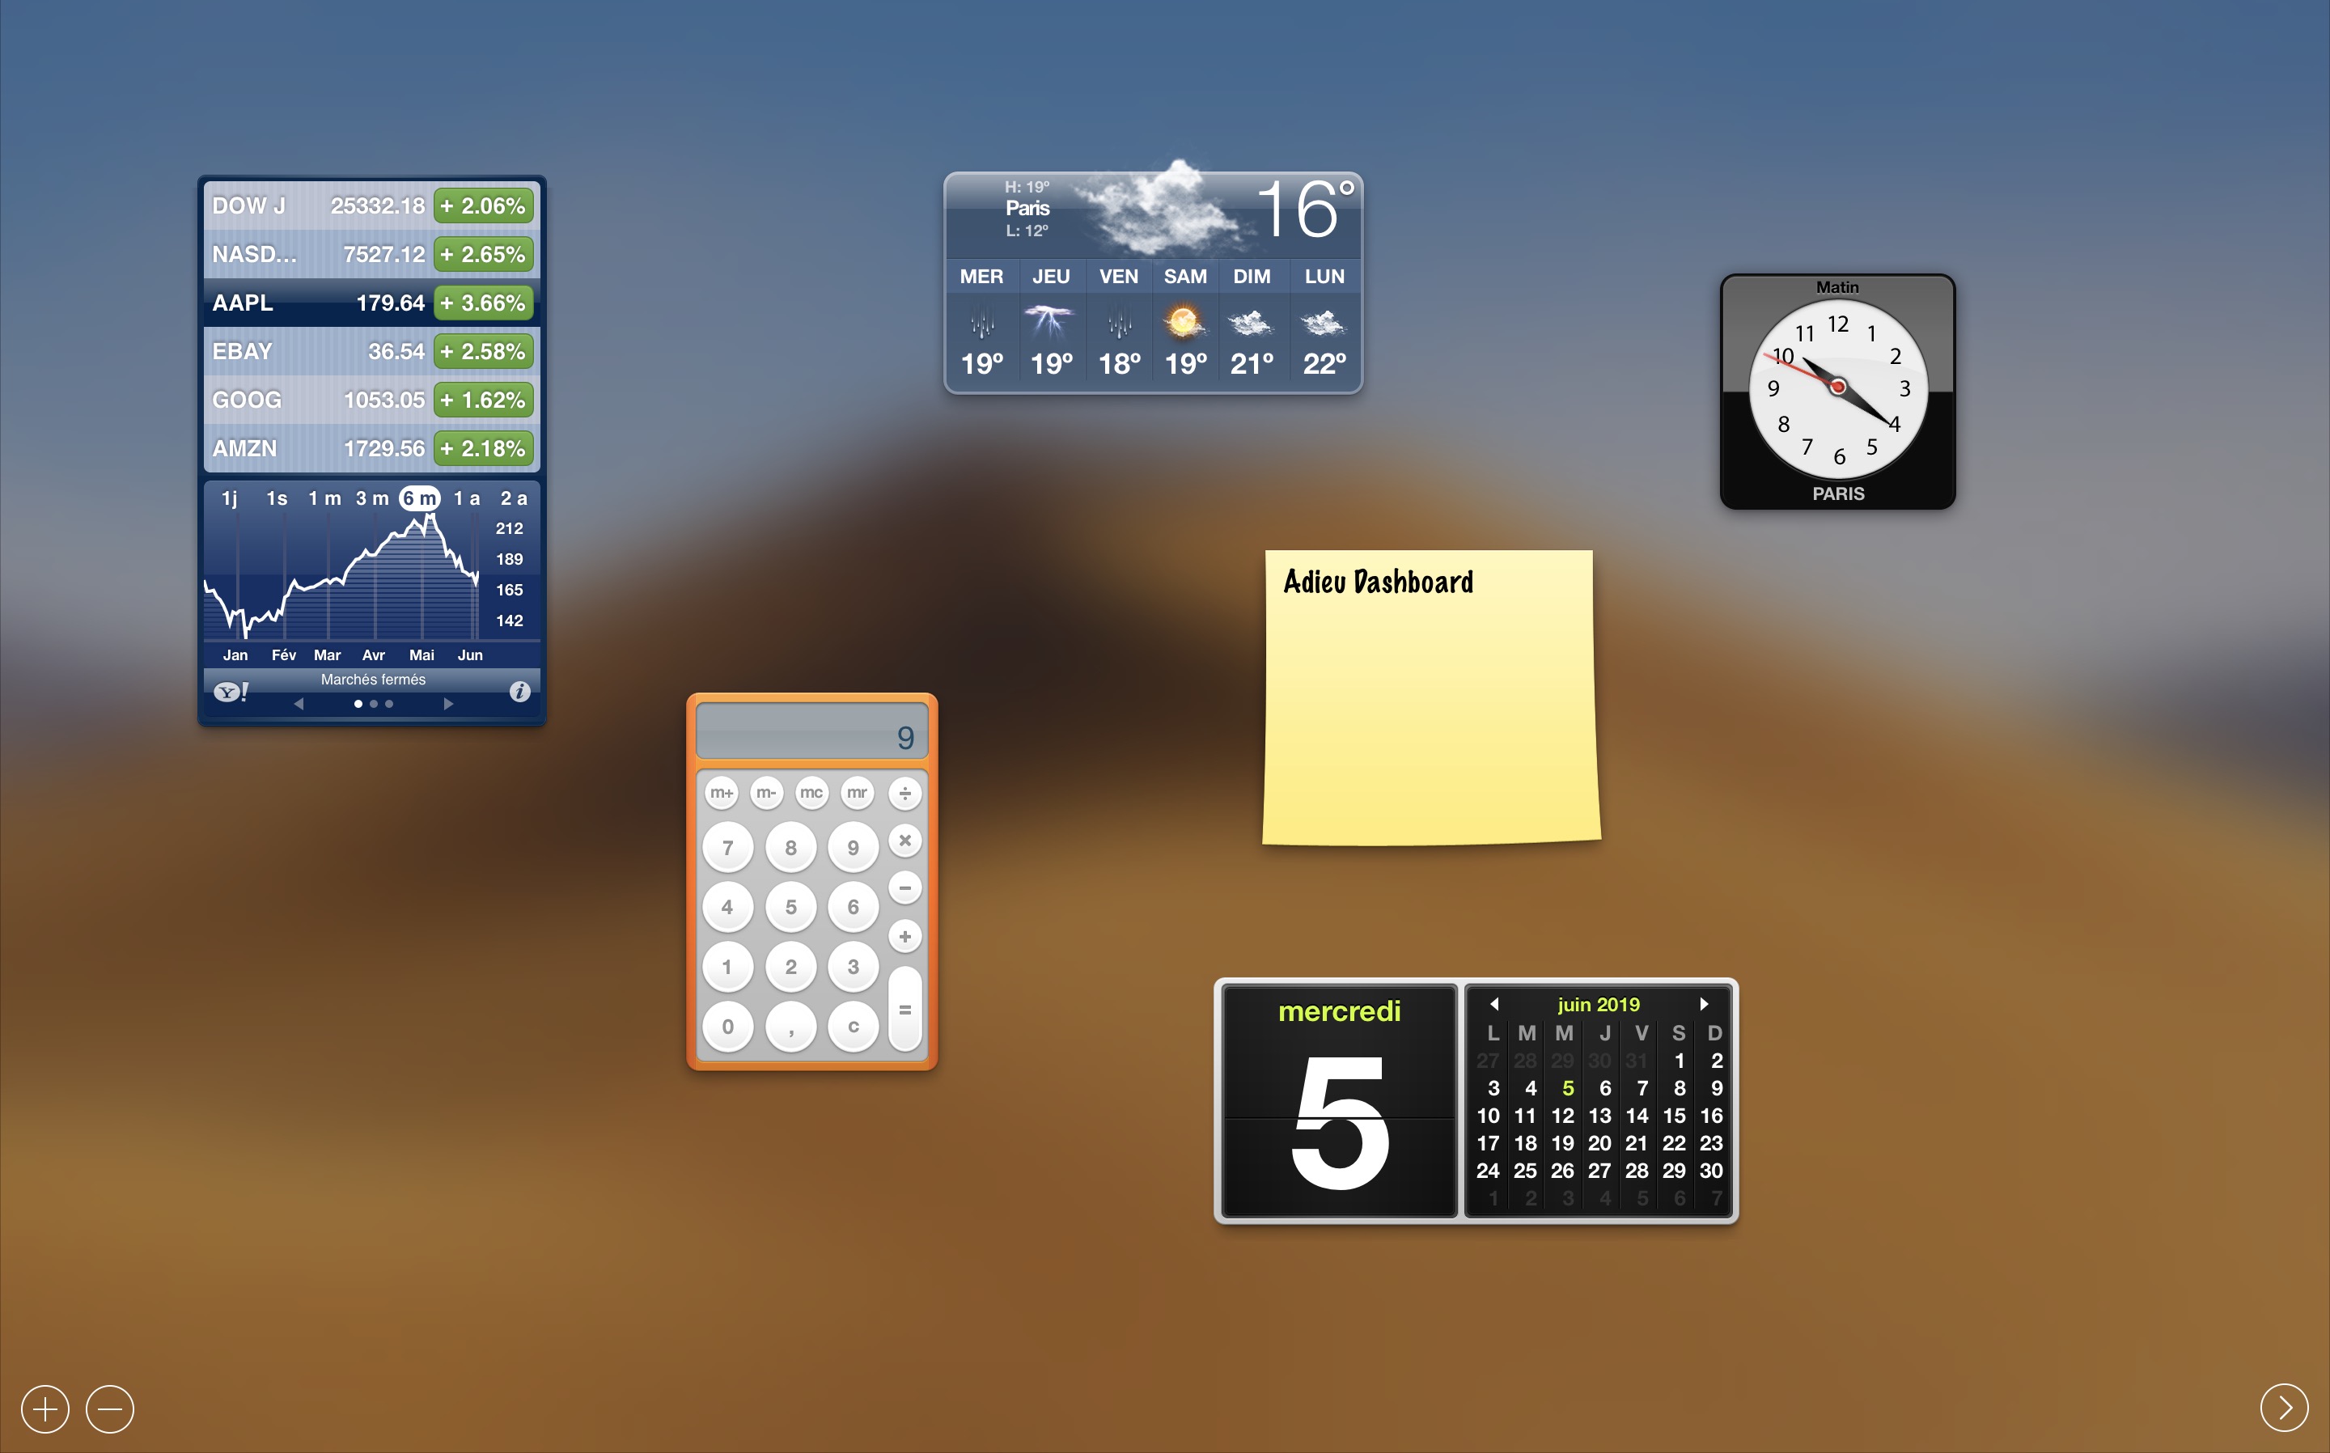2330x1453 pixels.
Task: Click the remove widgets minus icon
Action: 109,1409
